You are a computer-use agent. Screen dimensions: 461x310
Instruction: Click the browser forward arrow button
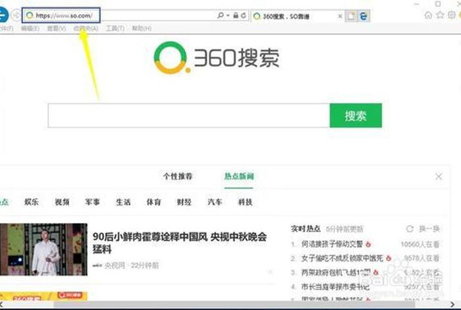pyautogui.click(x=16, y=15)
